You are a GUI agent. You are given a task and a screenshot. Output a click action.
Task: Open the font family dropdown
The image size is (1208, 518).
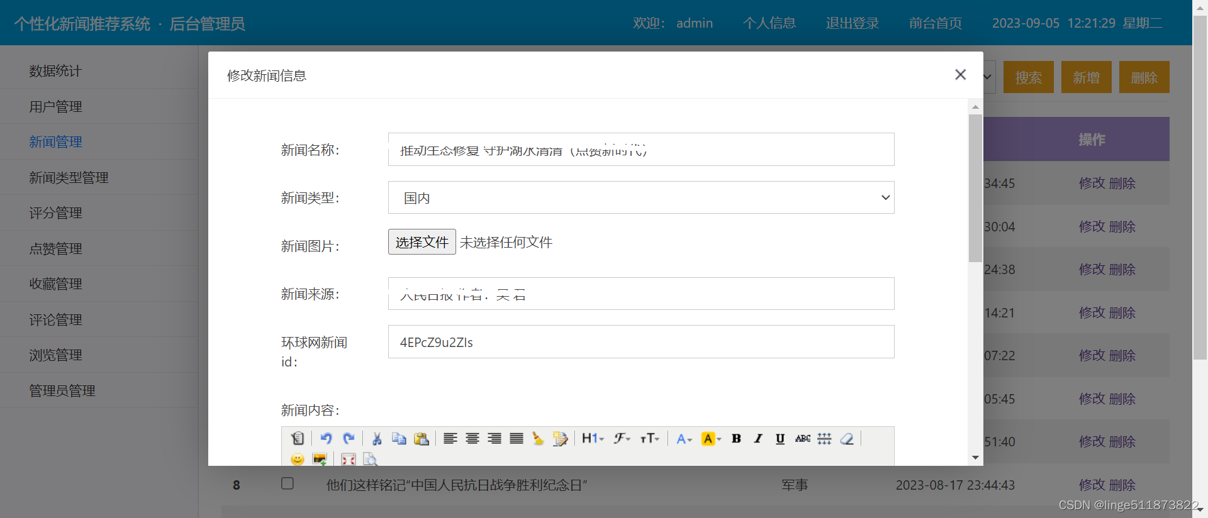point(622,438)
